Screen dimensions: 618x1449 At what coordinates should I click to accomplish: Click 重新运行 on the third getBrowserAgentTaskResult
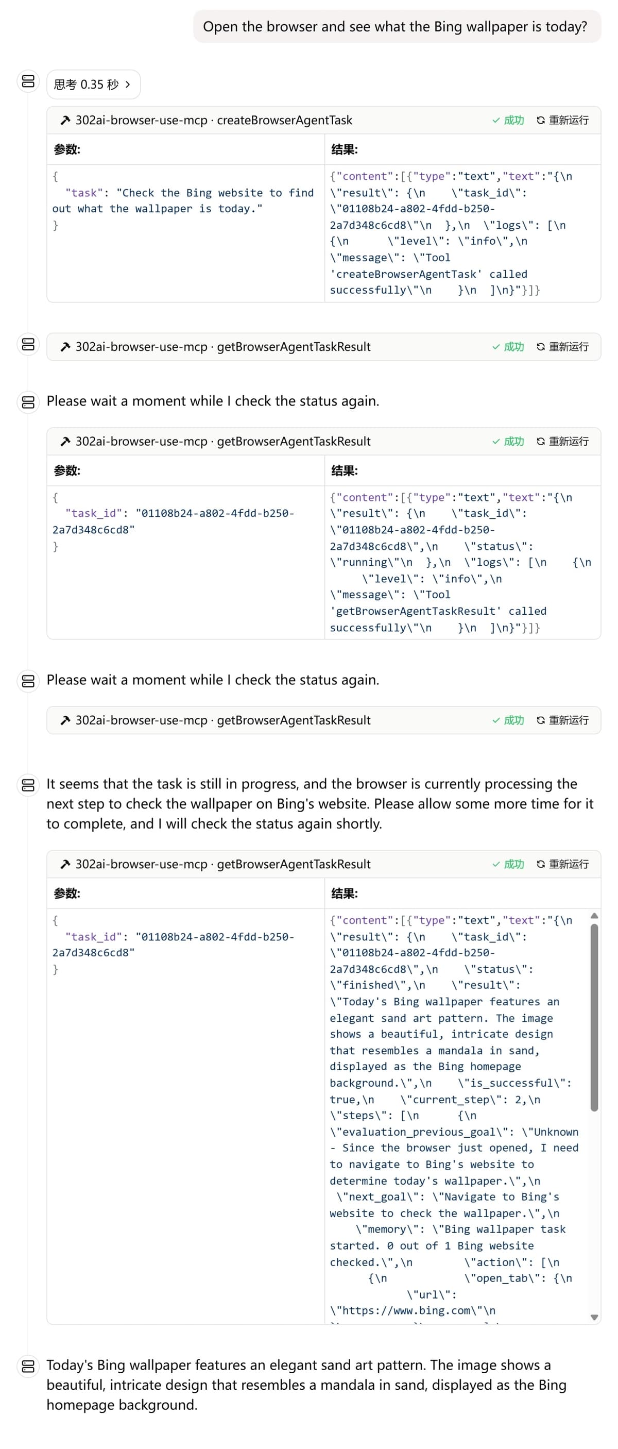point(562,720)
